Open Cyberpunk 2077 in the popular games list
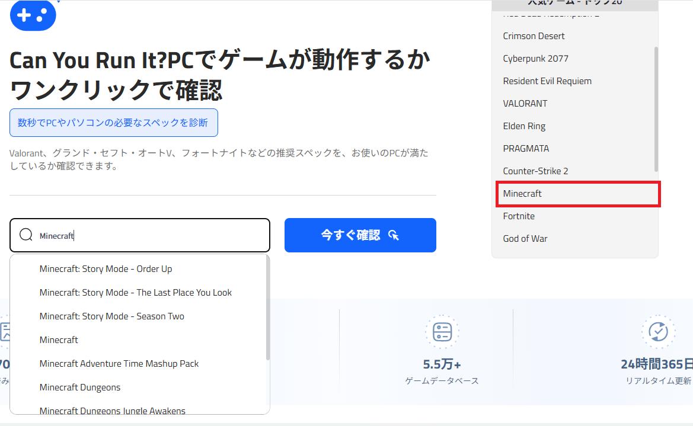Viewport: 693px width, 426px height. tap(536, 58)
